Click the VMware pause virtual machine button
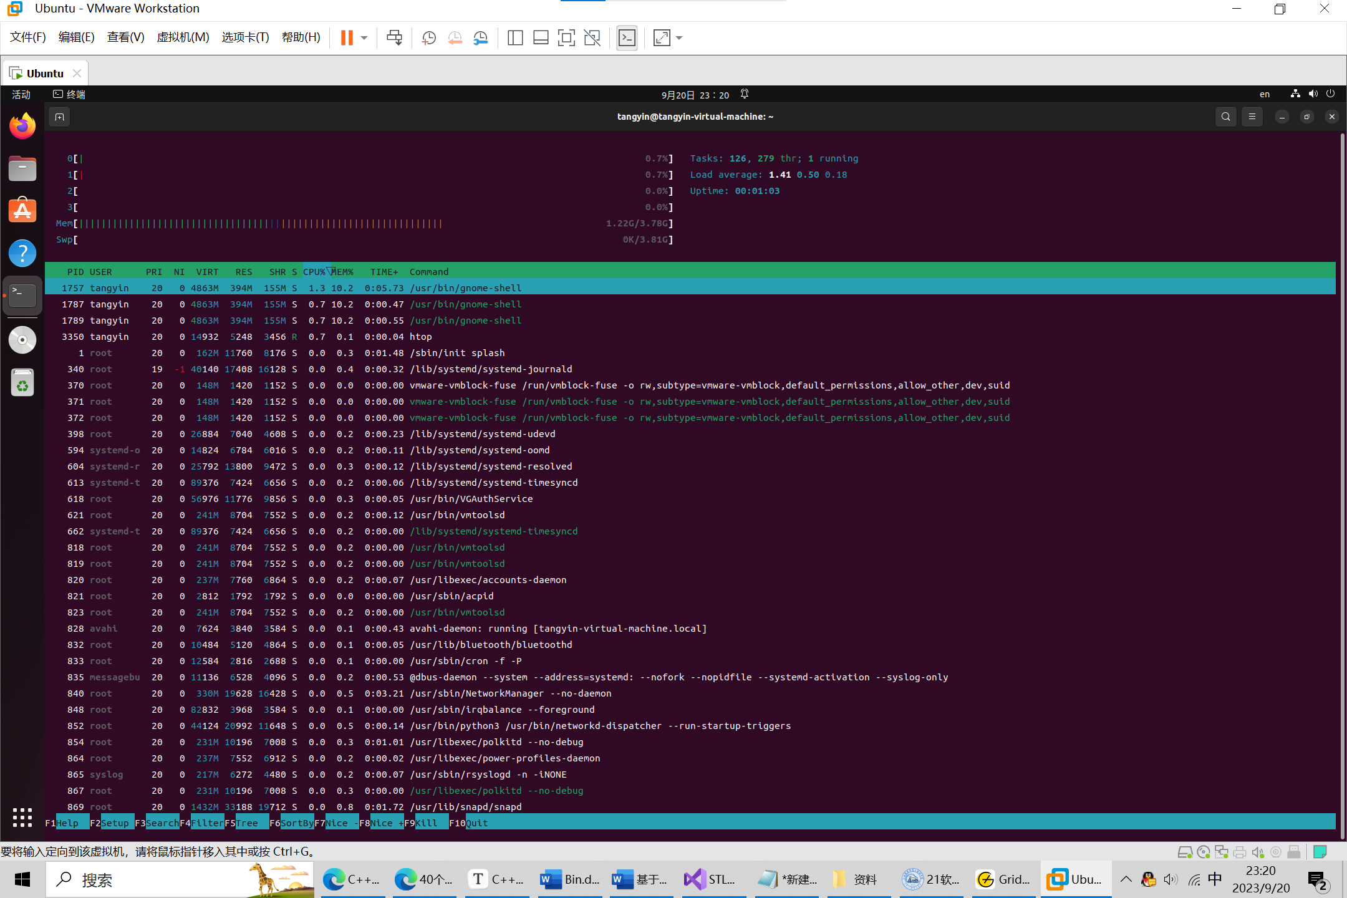Image resolution: width=1347 pixels, height=898 pixels. click(347, 38)
